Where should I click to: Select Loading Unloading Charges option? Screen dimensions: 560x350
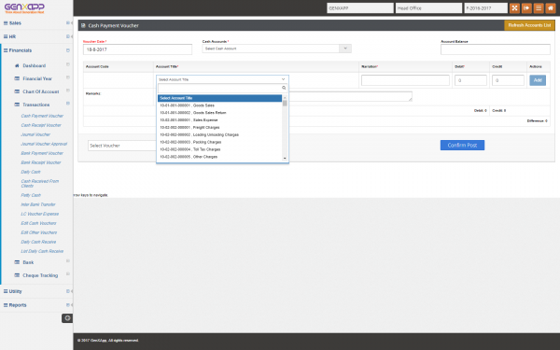(220, 134)
